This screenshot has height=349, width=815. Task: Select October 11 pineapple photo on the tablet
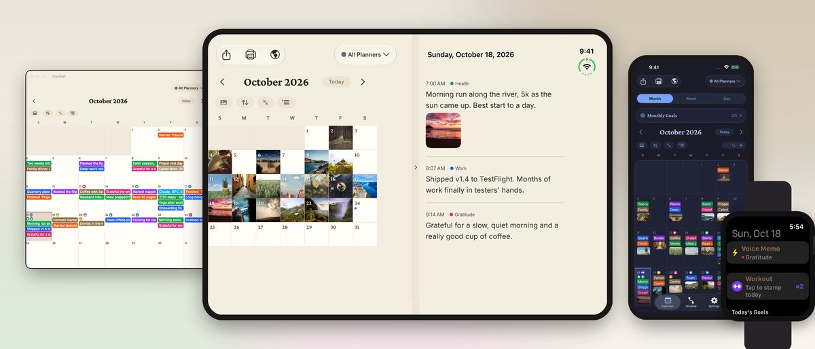coord(219,186)
